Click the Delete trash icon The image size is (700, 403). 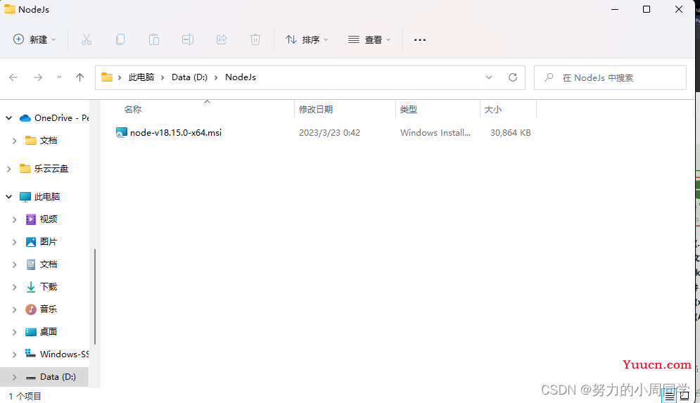[255, 39]
